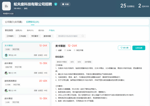
Task: Open the 战斗策划 job with 经验不限
Action: click(26, 68)
